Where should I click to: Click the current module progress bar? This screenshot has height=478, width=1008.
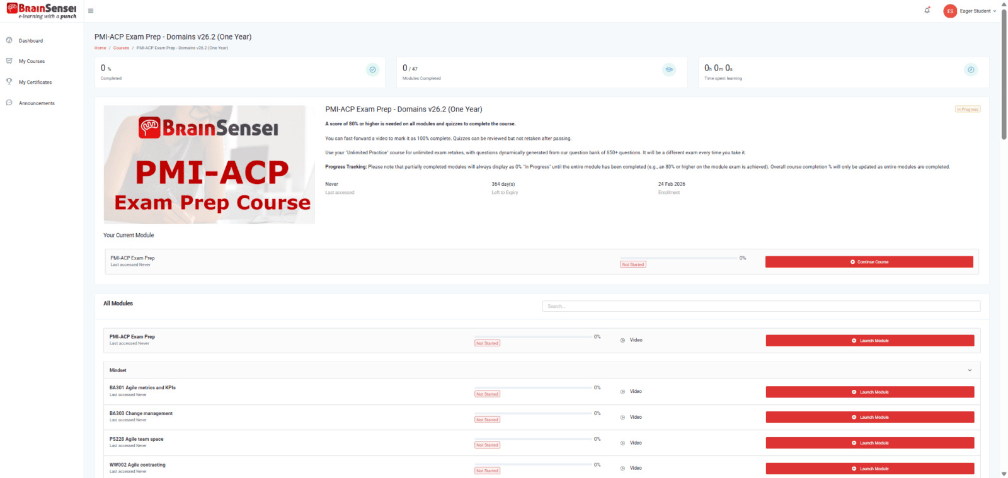[679, 258]
